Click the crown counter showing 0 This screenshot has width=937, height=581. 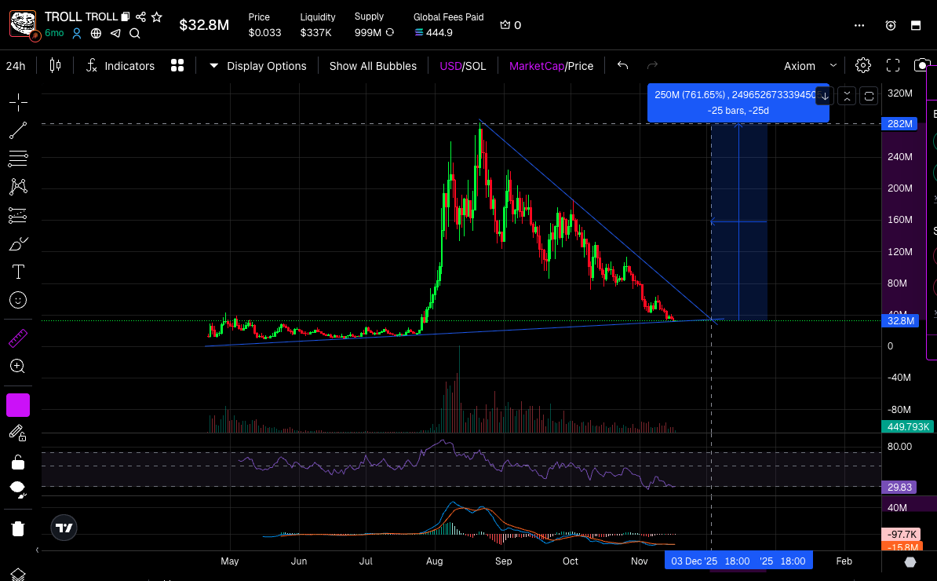(x=511, y=25)
